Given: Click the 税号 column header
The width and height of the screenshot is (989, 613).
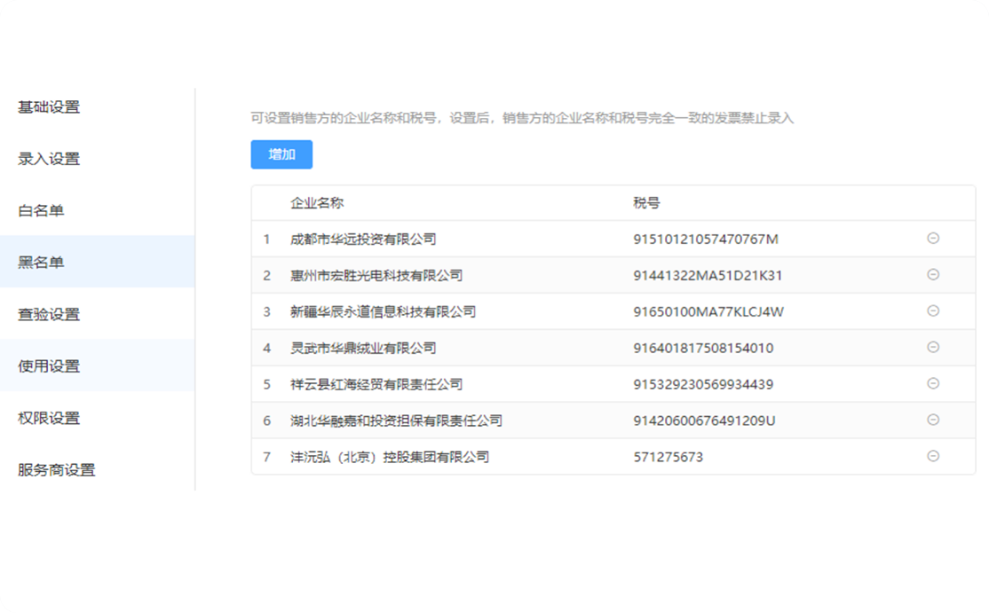Looking at the screenshot, I should coord(646,203).
